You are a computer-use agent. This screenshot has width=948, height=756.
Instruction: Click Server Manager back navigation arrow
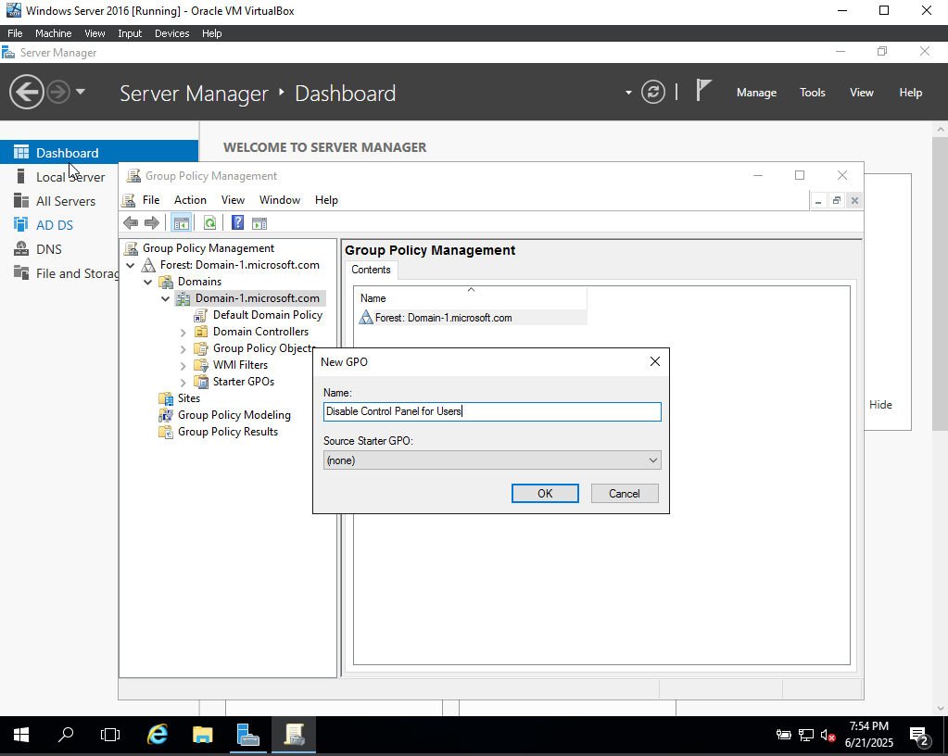(x=27, y=93)
